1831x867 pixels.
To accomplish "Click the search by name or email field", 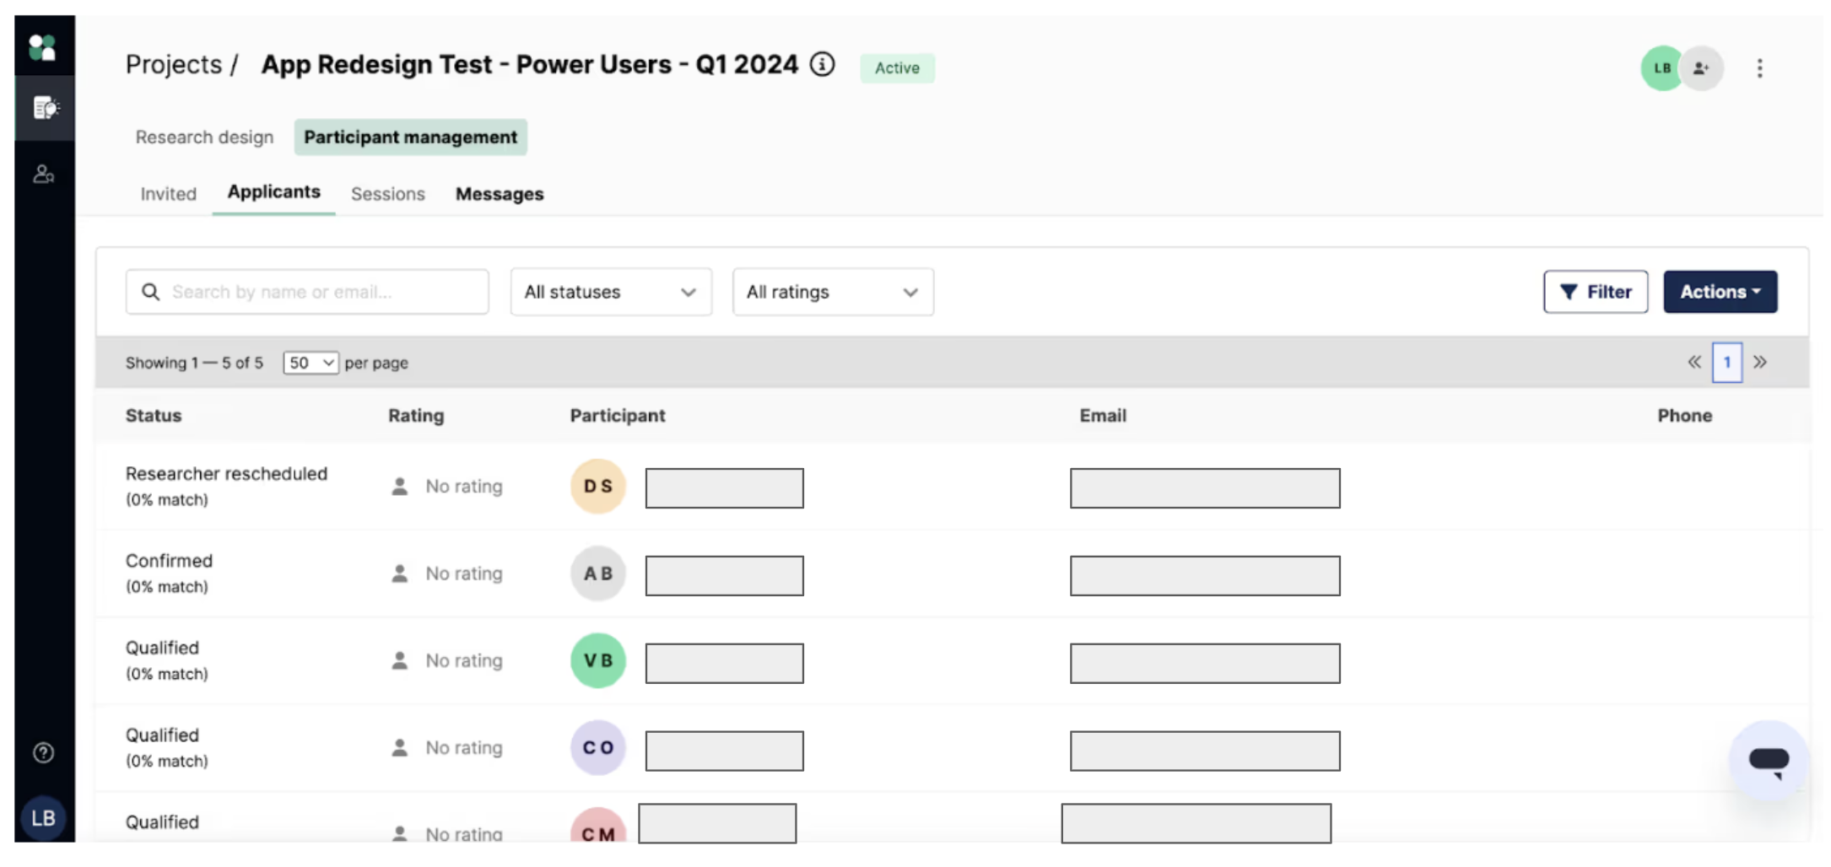I will (307, 292).
